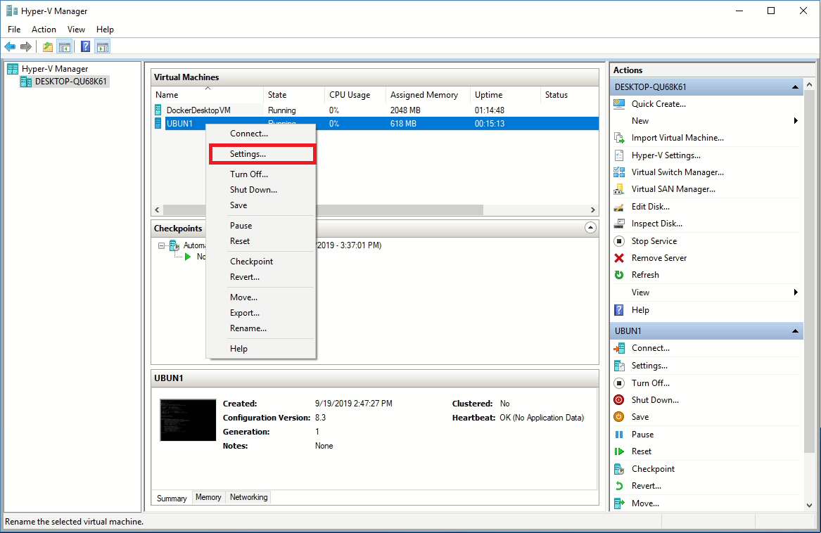Click the Help action under DESKTOP-QU68K61
Viewport: 821px width, 533px height.
(639, 310)
